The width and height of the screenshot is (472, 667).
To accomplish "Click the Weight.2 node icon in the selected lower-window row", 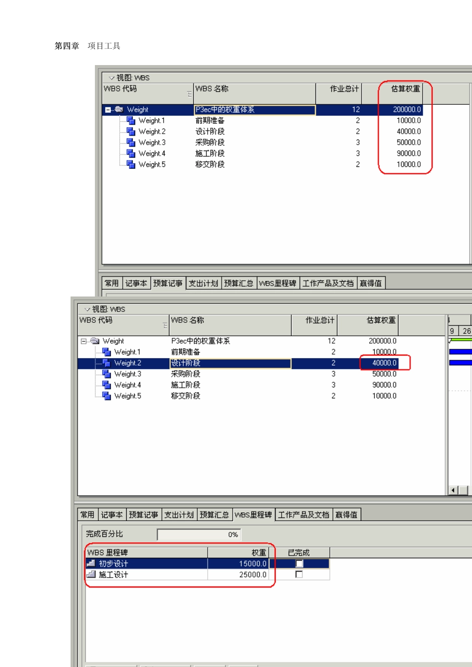I will tap(107, 363).
